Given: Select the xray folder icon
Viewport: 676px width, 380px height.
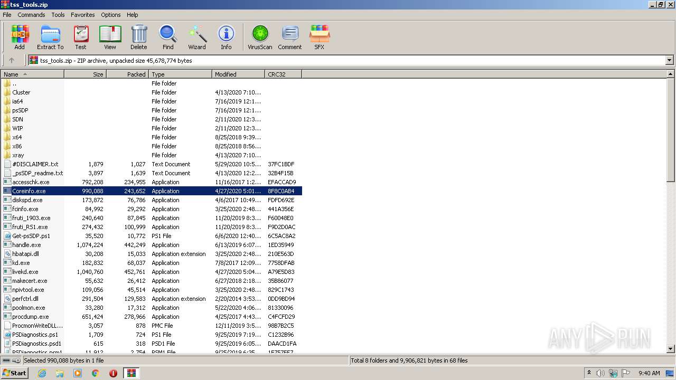Looking at the screenshot, I should click(x=7, y=155).
